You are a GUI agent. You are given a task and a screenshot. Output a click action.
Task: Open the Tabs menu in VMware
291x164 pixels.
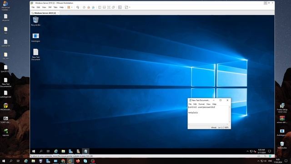(55, 7)
